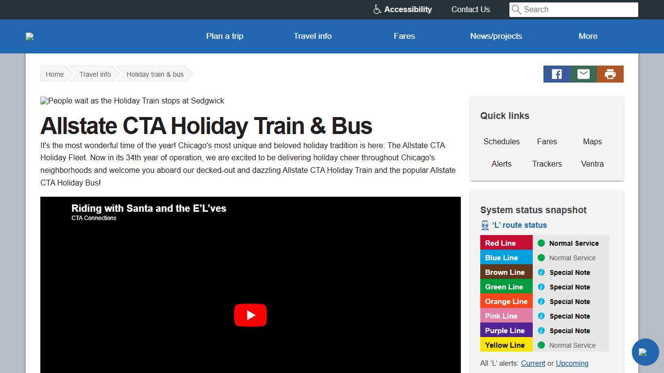Image resolution: width=664 pixels, height=373 pixels.
Task: Go to Home via the breadcrumb
Action: click(x=54, y=74)
